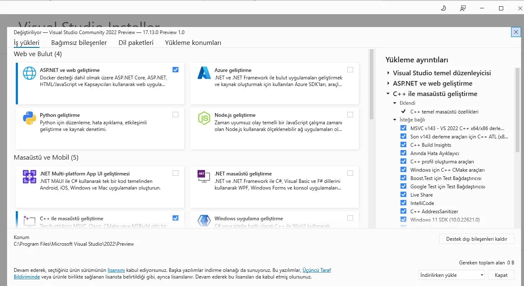Toggle the dark theme moon icon
The width and height of the screenshot is (524, 286).
pos(443,8)
